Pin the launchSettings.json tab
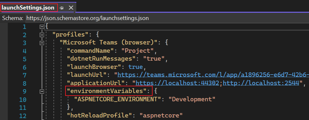This screenshot has height=120, width=309. click(x=62, y=8)
